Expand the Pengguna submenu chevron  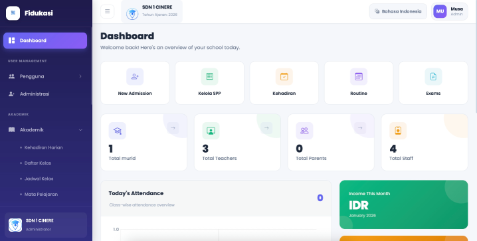[80, 76]
